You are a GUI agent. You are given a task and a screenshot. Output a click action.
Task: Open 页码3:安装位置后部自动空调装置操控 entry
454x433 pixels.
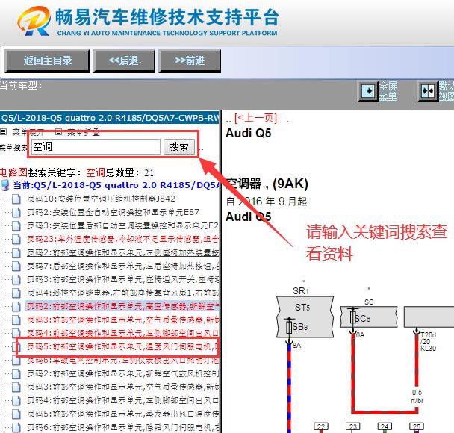[x=122, y=225]
